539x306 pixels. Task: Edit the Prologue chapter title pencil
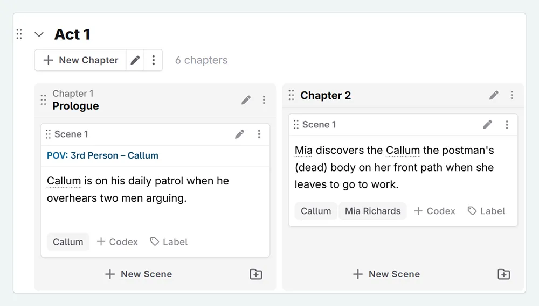[246, 100]
